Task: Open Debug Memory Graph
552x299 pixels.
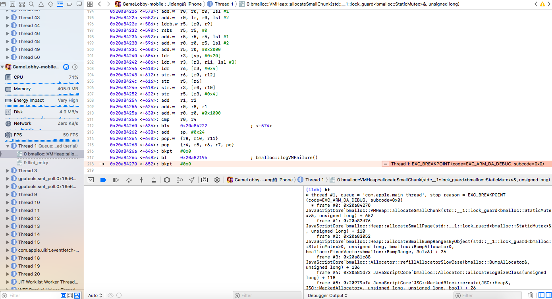Action: (179, 180)
